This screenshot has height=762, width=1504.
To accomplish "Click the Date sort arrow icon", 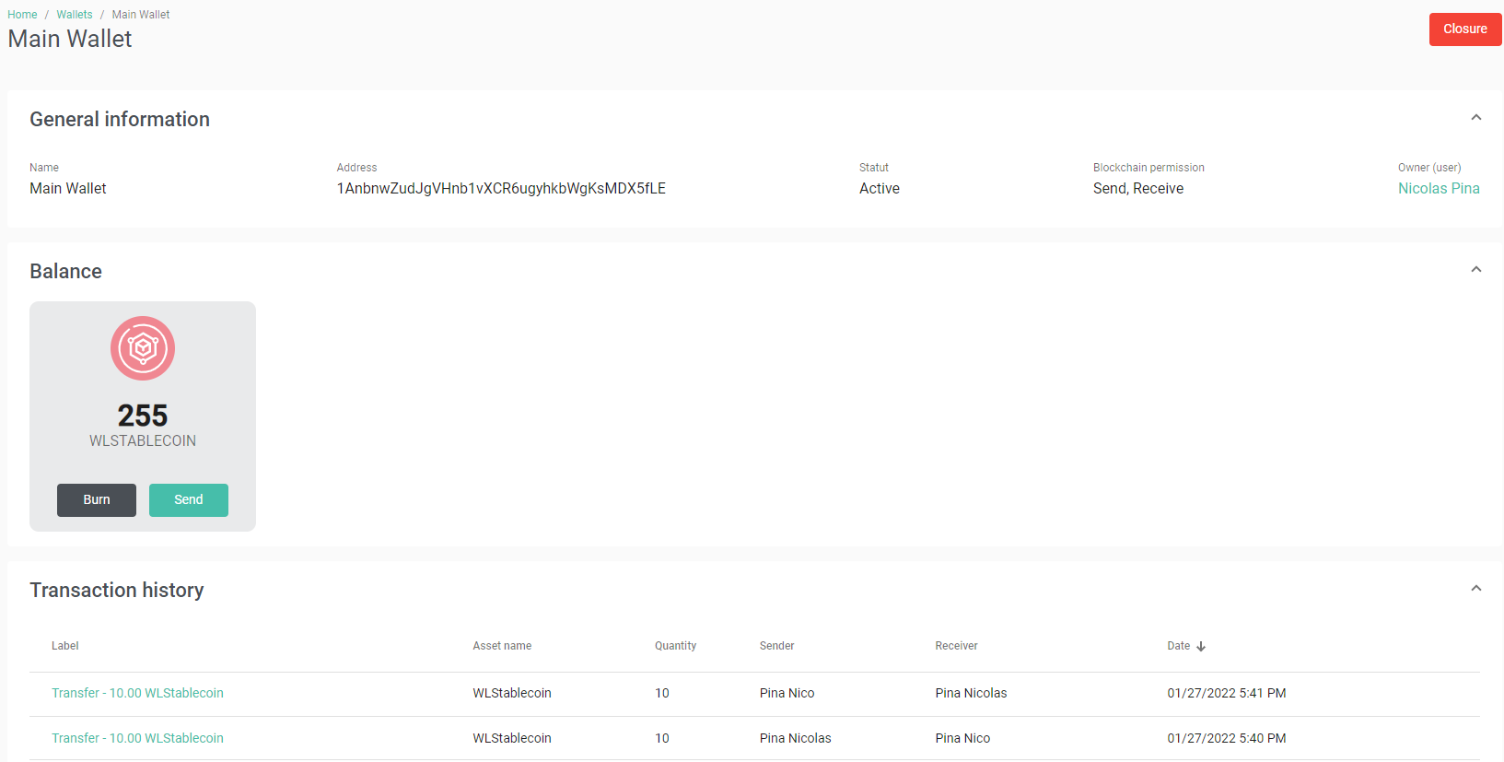I will pos(1201,647).
